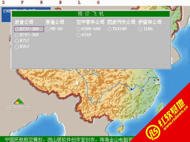Click the 波音公司 column heading

[24, 22]
